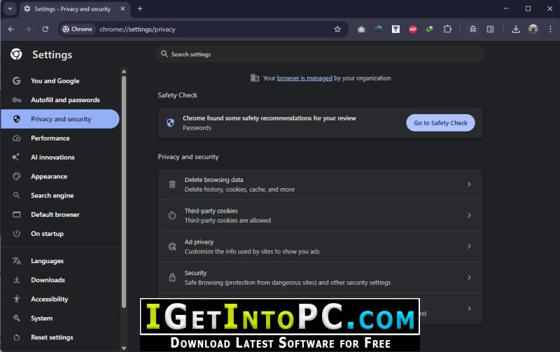Open the side panel icon
Image resolution: width=560 pixels, height=352 pixels.
(491, 29)
